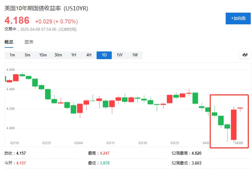252x171 pixels.
Task: Choose the 15m timeframe
Action: click(x=43, y=55)
